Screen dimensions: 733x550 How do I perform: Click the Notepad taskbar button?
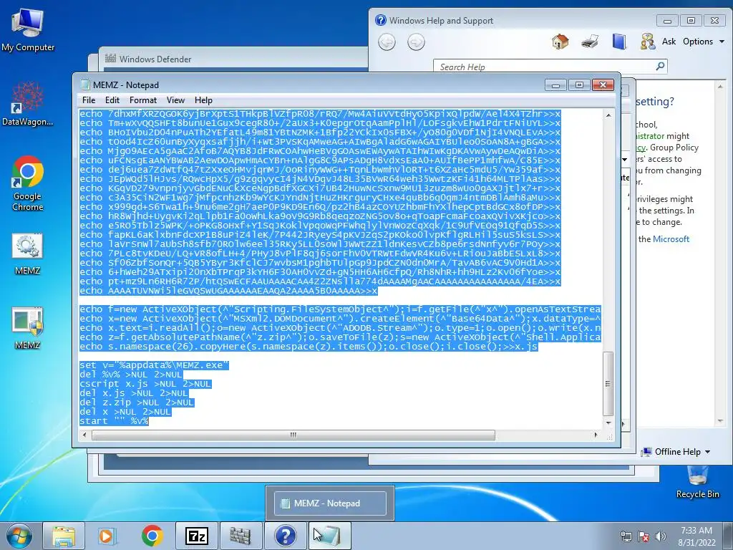pos(329,536)
